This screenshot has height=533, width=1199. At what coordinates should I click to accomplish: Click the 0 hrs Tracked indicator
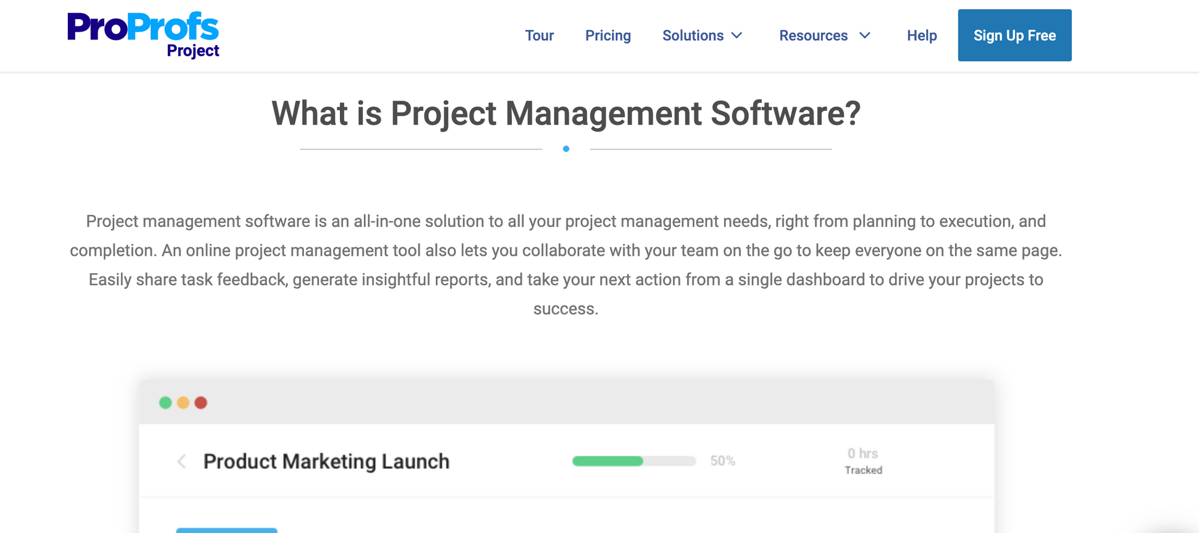[x=863, y=461]
